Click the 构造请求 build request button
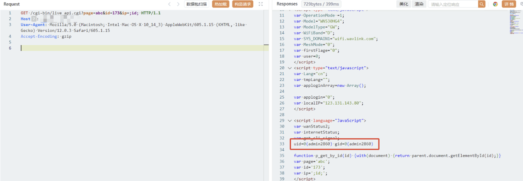523x181 pixels. point(243,4)
